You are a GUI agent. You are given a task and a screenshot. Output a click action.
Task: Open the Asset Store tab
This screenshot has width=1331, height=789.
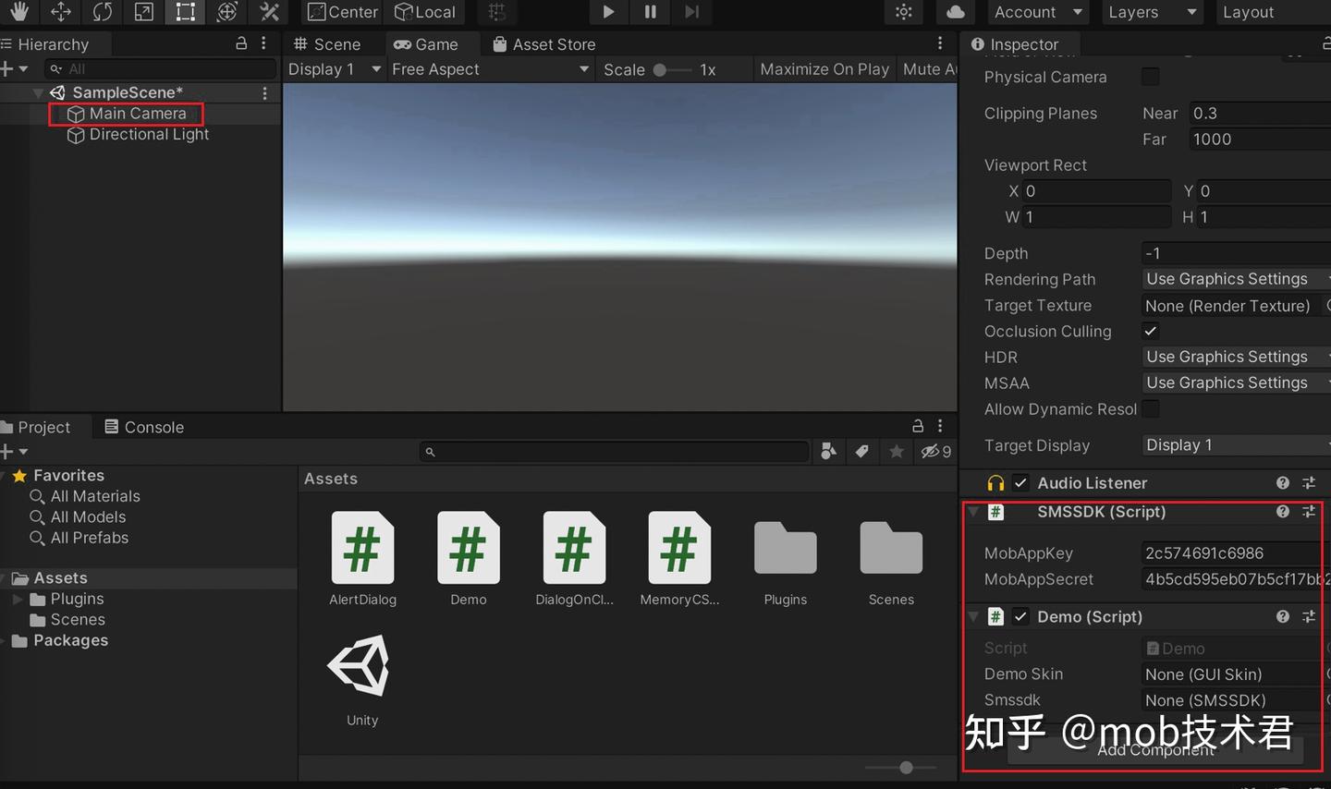point(544,44)
